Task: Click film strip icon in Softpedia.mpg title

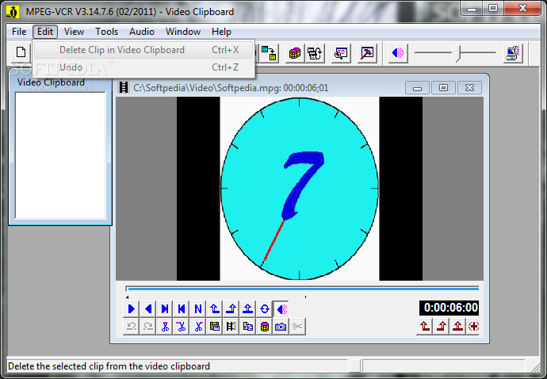Action: point(124,87)
